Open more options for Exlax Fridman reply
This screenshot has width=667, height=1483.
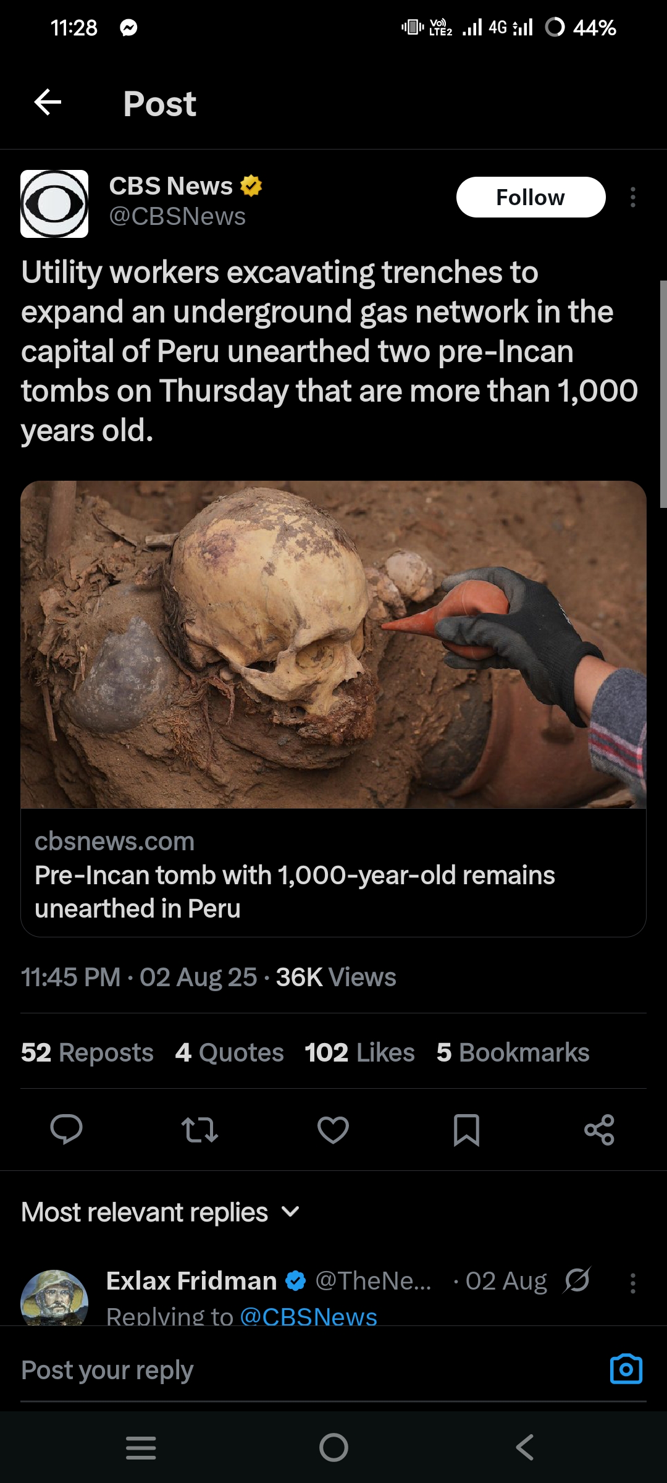coord(632,1283)
